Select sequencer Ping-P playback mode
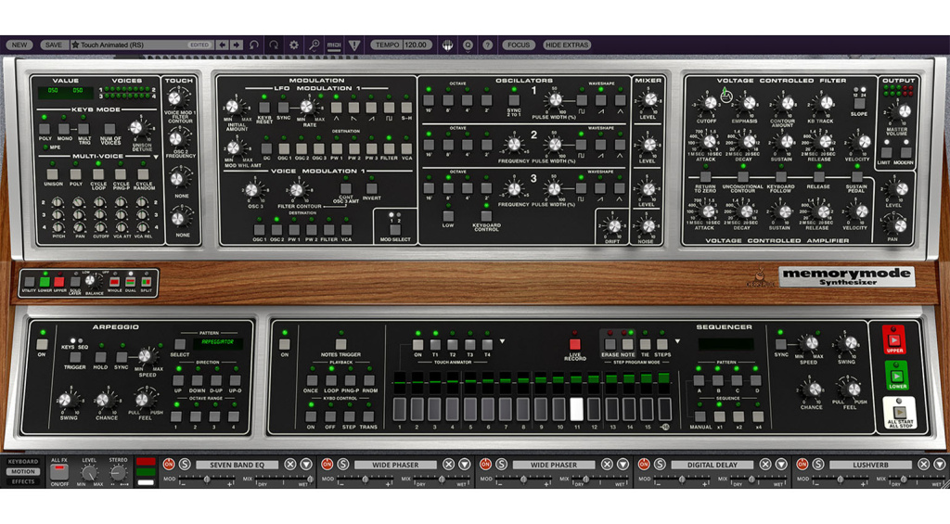Viewport: 950px width, 524px height. coord(350,380)
